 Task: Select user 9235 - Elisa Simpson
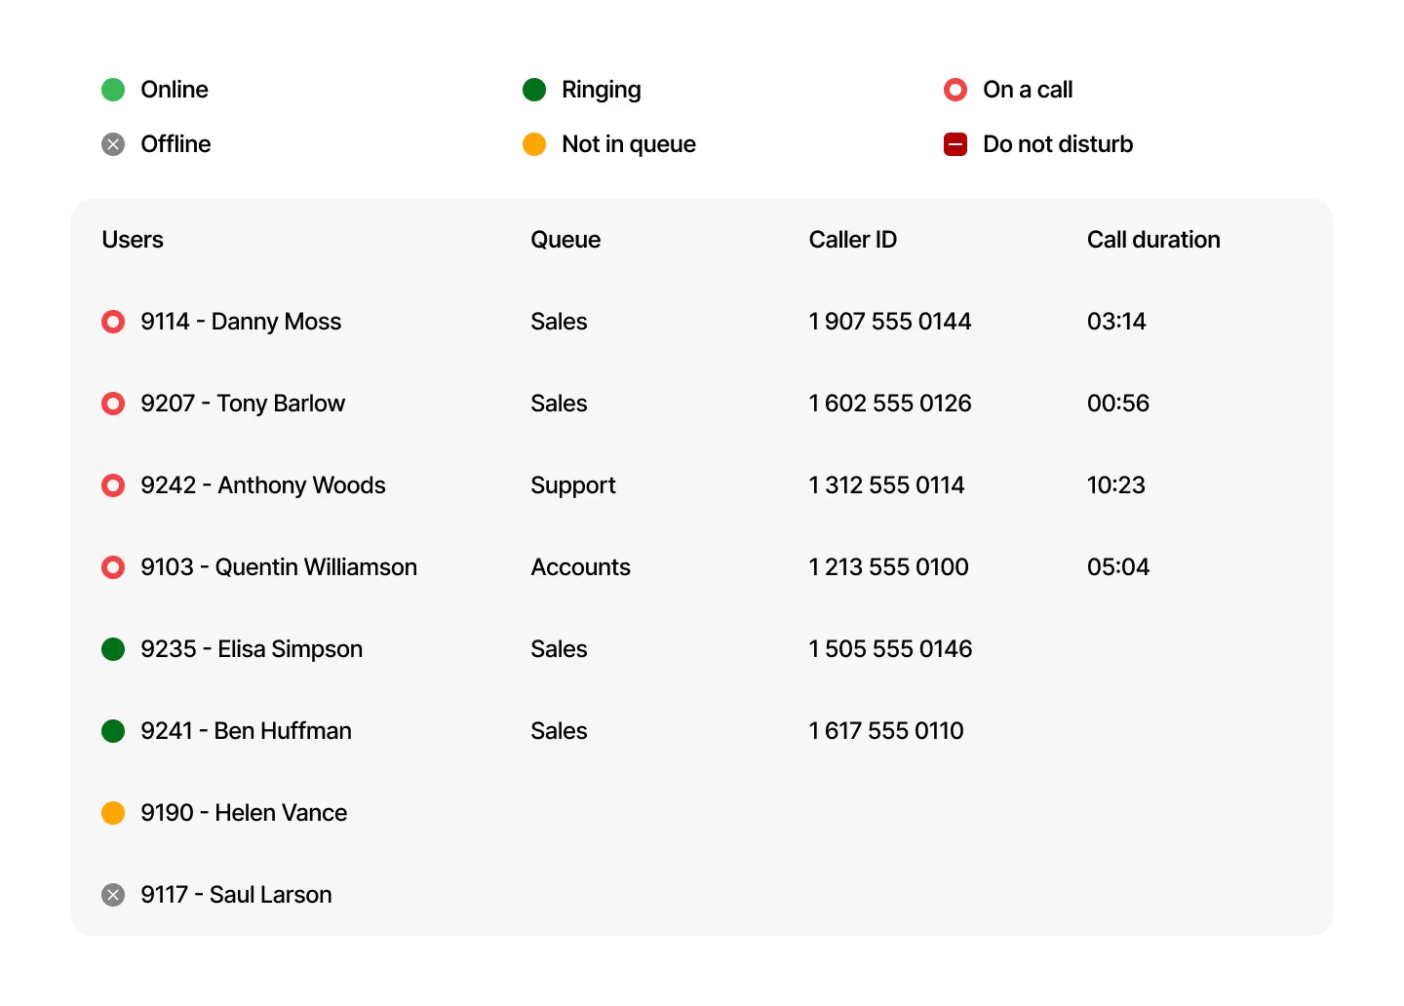[252, 649]
